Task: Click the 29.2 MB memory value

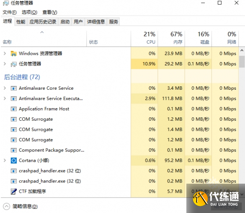Action: pos(173,64)
